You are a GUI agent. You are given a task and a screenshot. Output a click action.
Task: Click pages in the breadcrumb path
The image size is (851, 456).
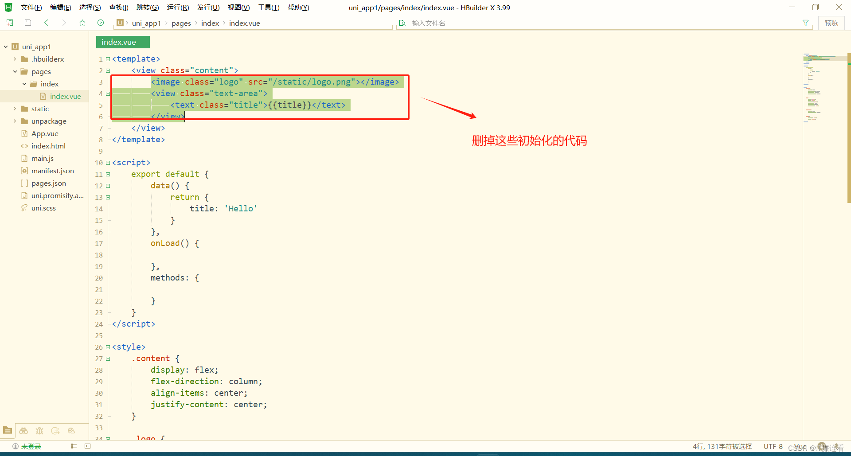(181, 23)
